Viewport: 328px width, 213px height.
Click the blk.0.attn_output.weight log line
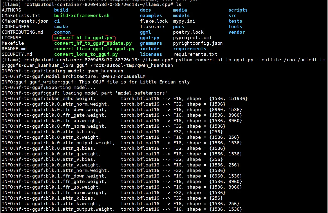click(x=122, y=143)
